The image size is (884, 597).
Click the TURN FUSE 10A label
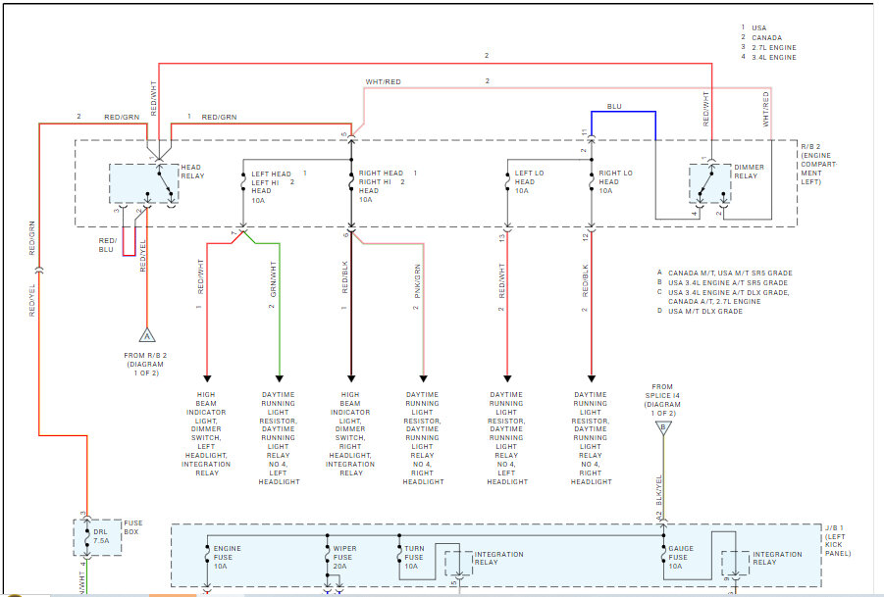414,557
